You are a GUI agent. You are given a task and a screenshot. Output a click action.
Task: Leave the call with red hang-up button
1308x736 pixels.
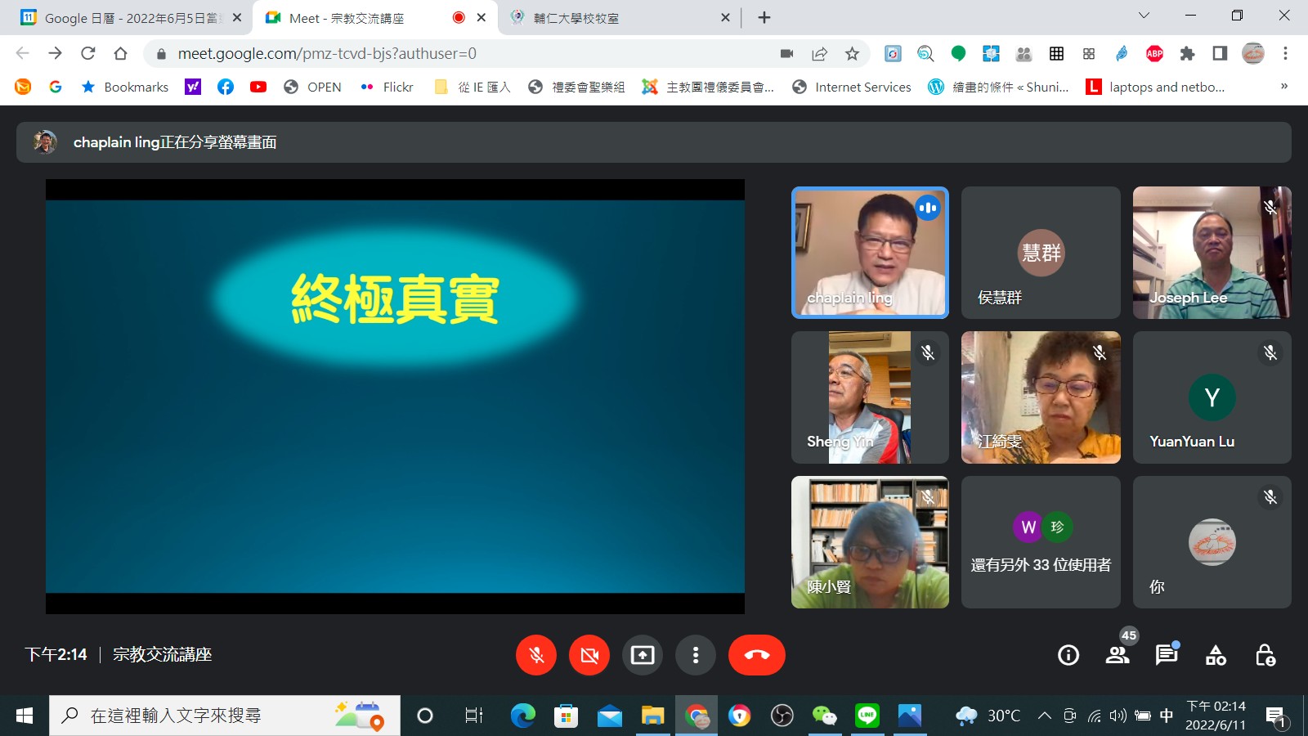click(x=756, y=655)
